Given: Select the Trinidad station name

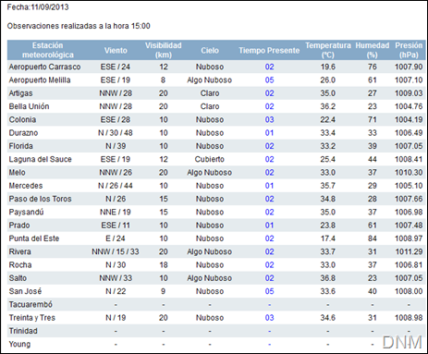Looking at the screenshot, I should coord(23,331).
